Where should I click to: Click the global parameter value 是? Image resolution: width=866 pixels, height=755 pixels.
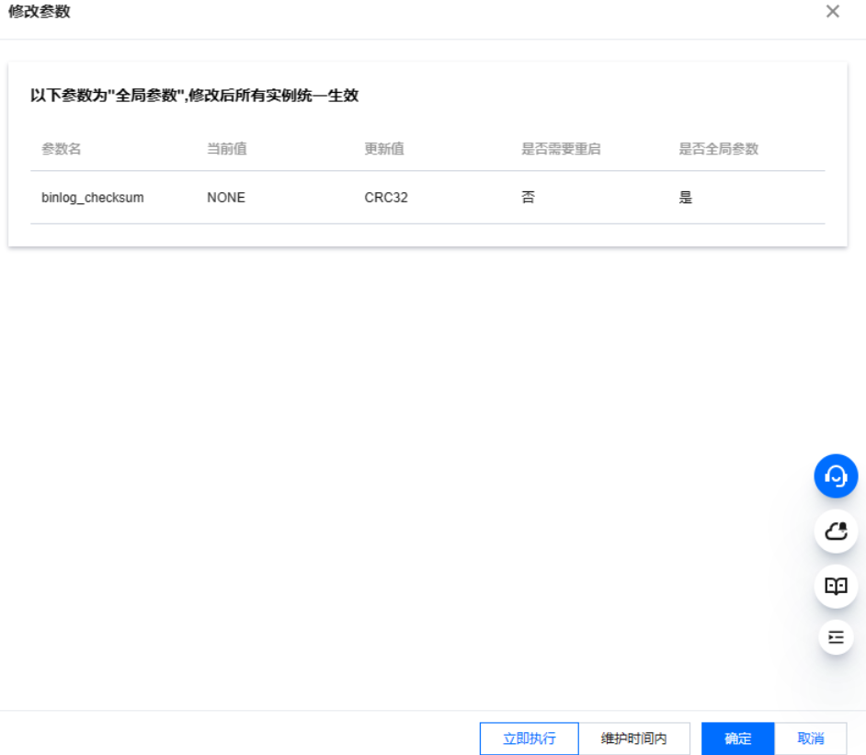click(686, 197)
